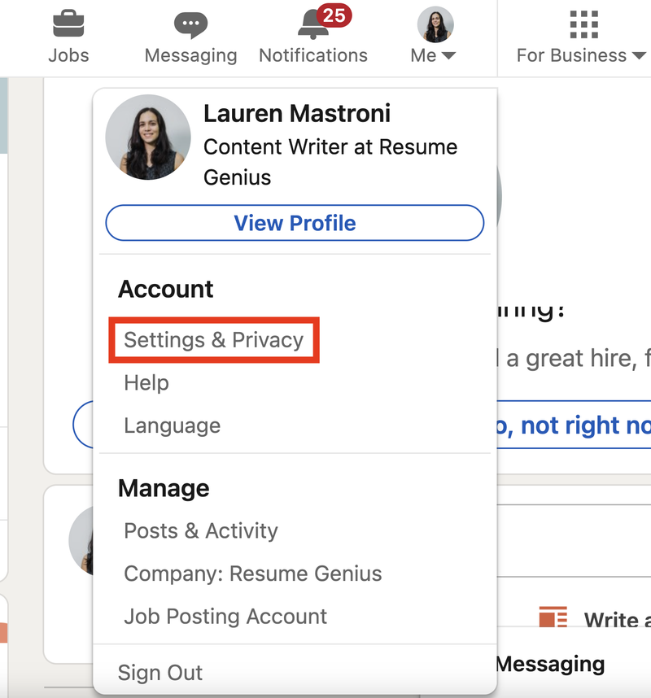This screenshot has height=698, width=651.
Task: Click the Me profile avatar in navbar
Action: tap(435, 24)
